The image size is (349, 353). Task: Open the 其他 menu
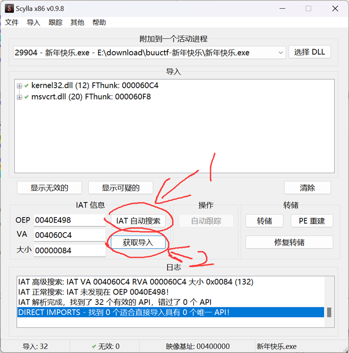(x=77, y=23)
